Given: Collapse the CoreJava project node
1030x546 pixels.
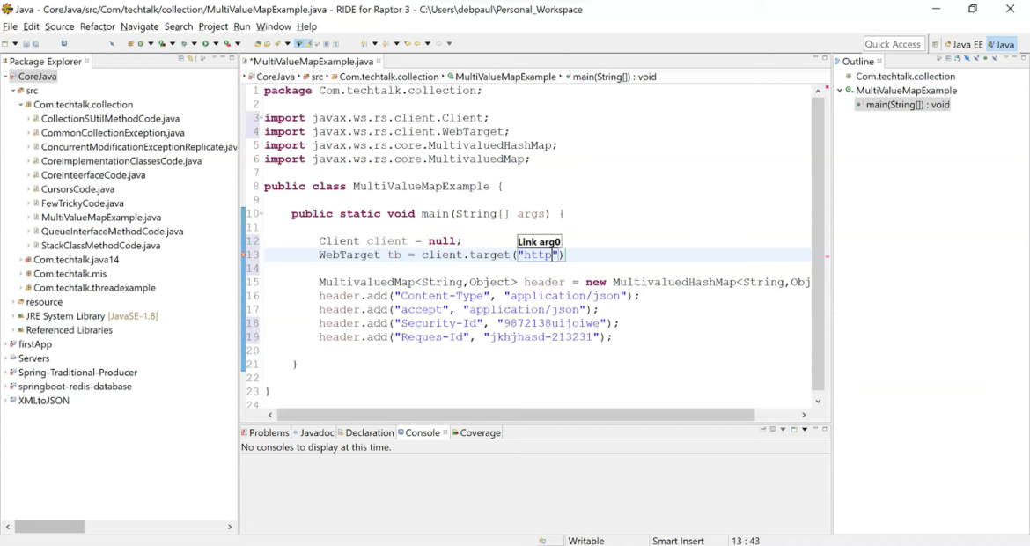Looking at the screenshot, I should tap(6, 77).
